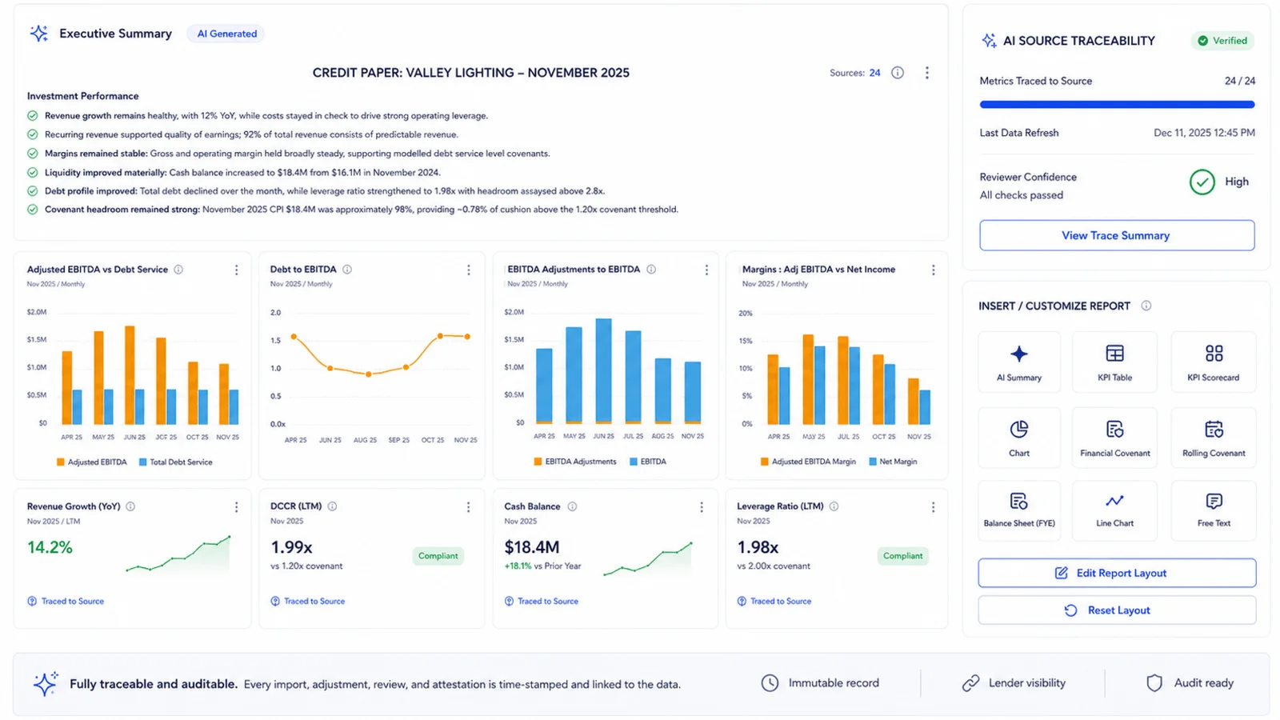Image resolution: width=1280 pixels, height=720 pixels.
Task: Open Traced to Source under Revenue Growth
Action: coord(66,601)
